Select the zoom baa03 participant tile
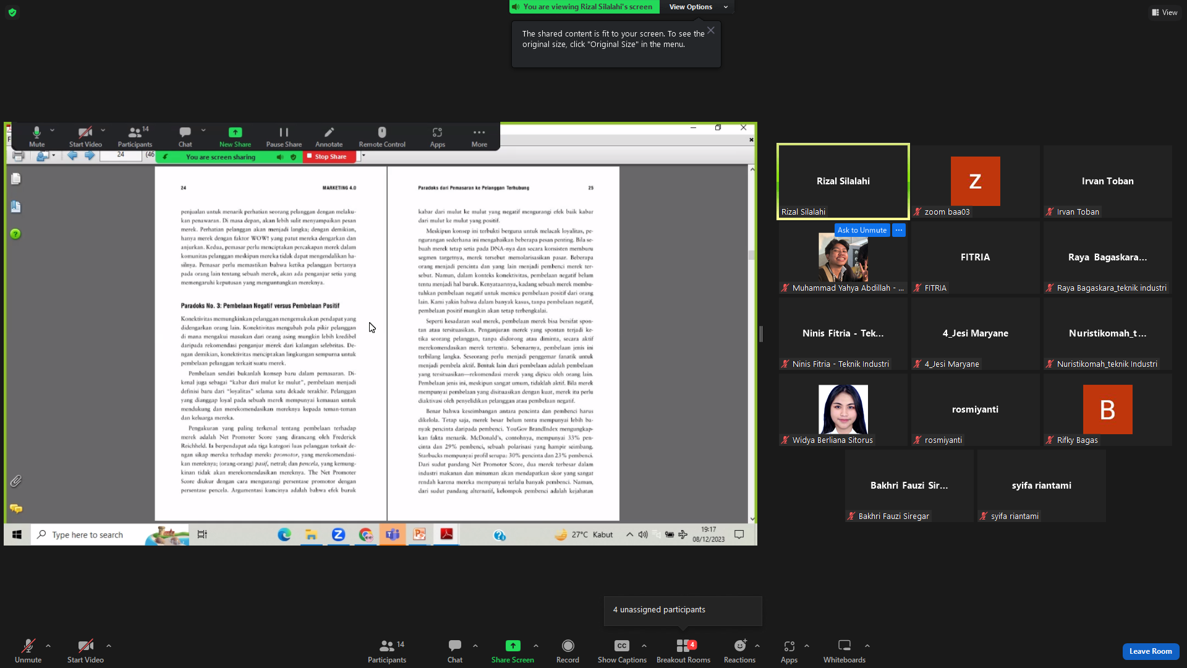The image size is (1187, 668). [975, 181]
